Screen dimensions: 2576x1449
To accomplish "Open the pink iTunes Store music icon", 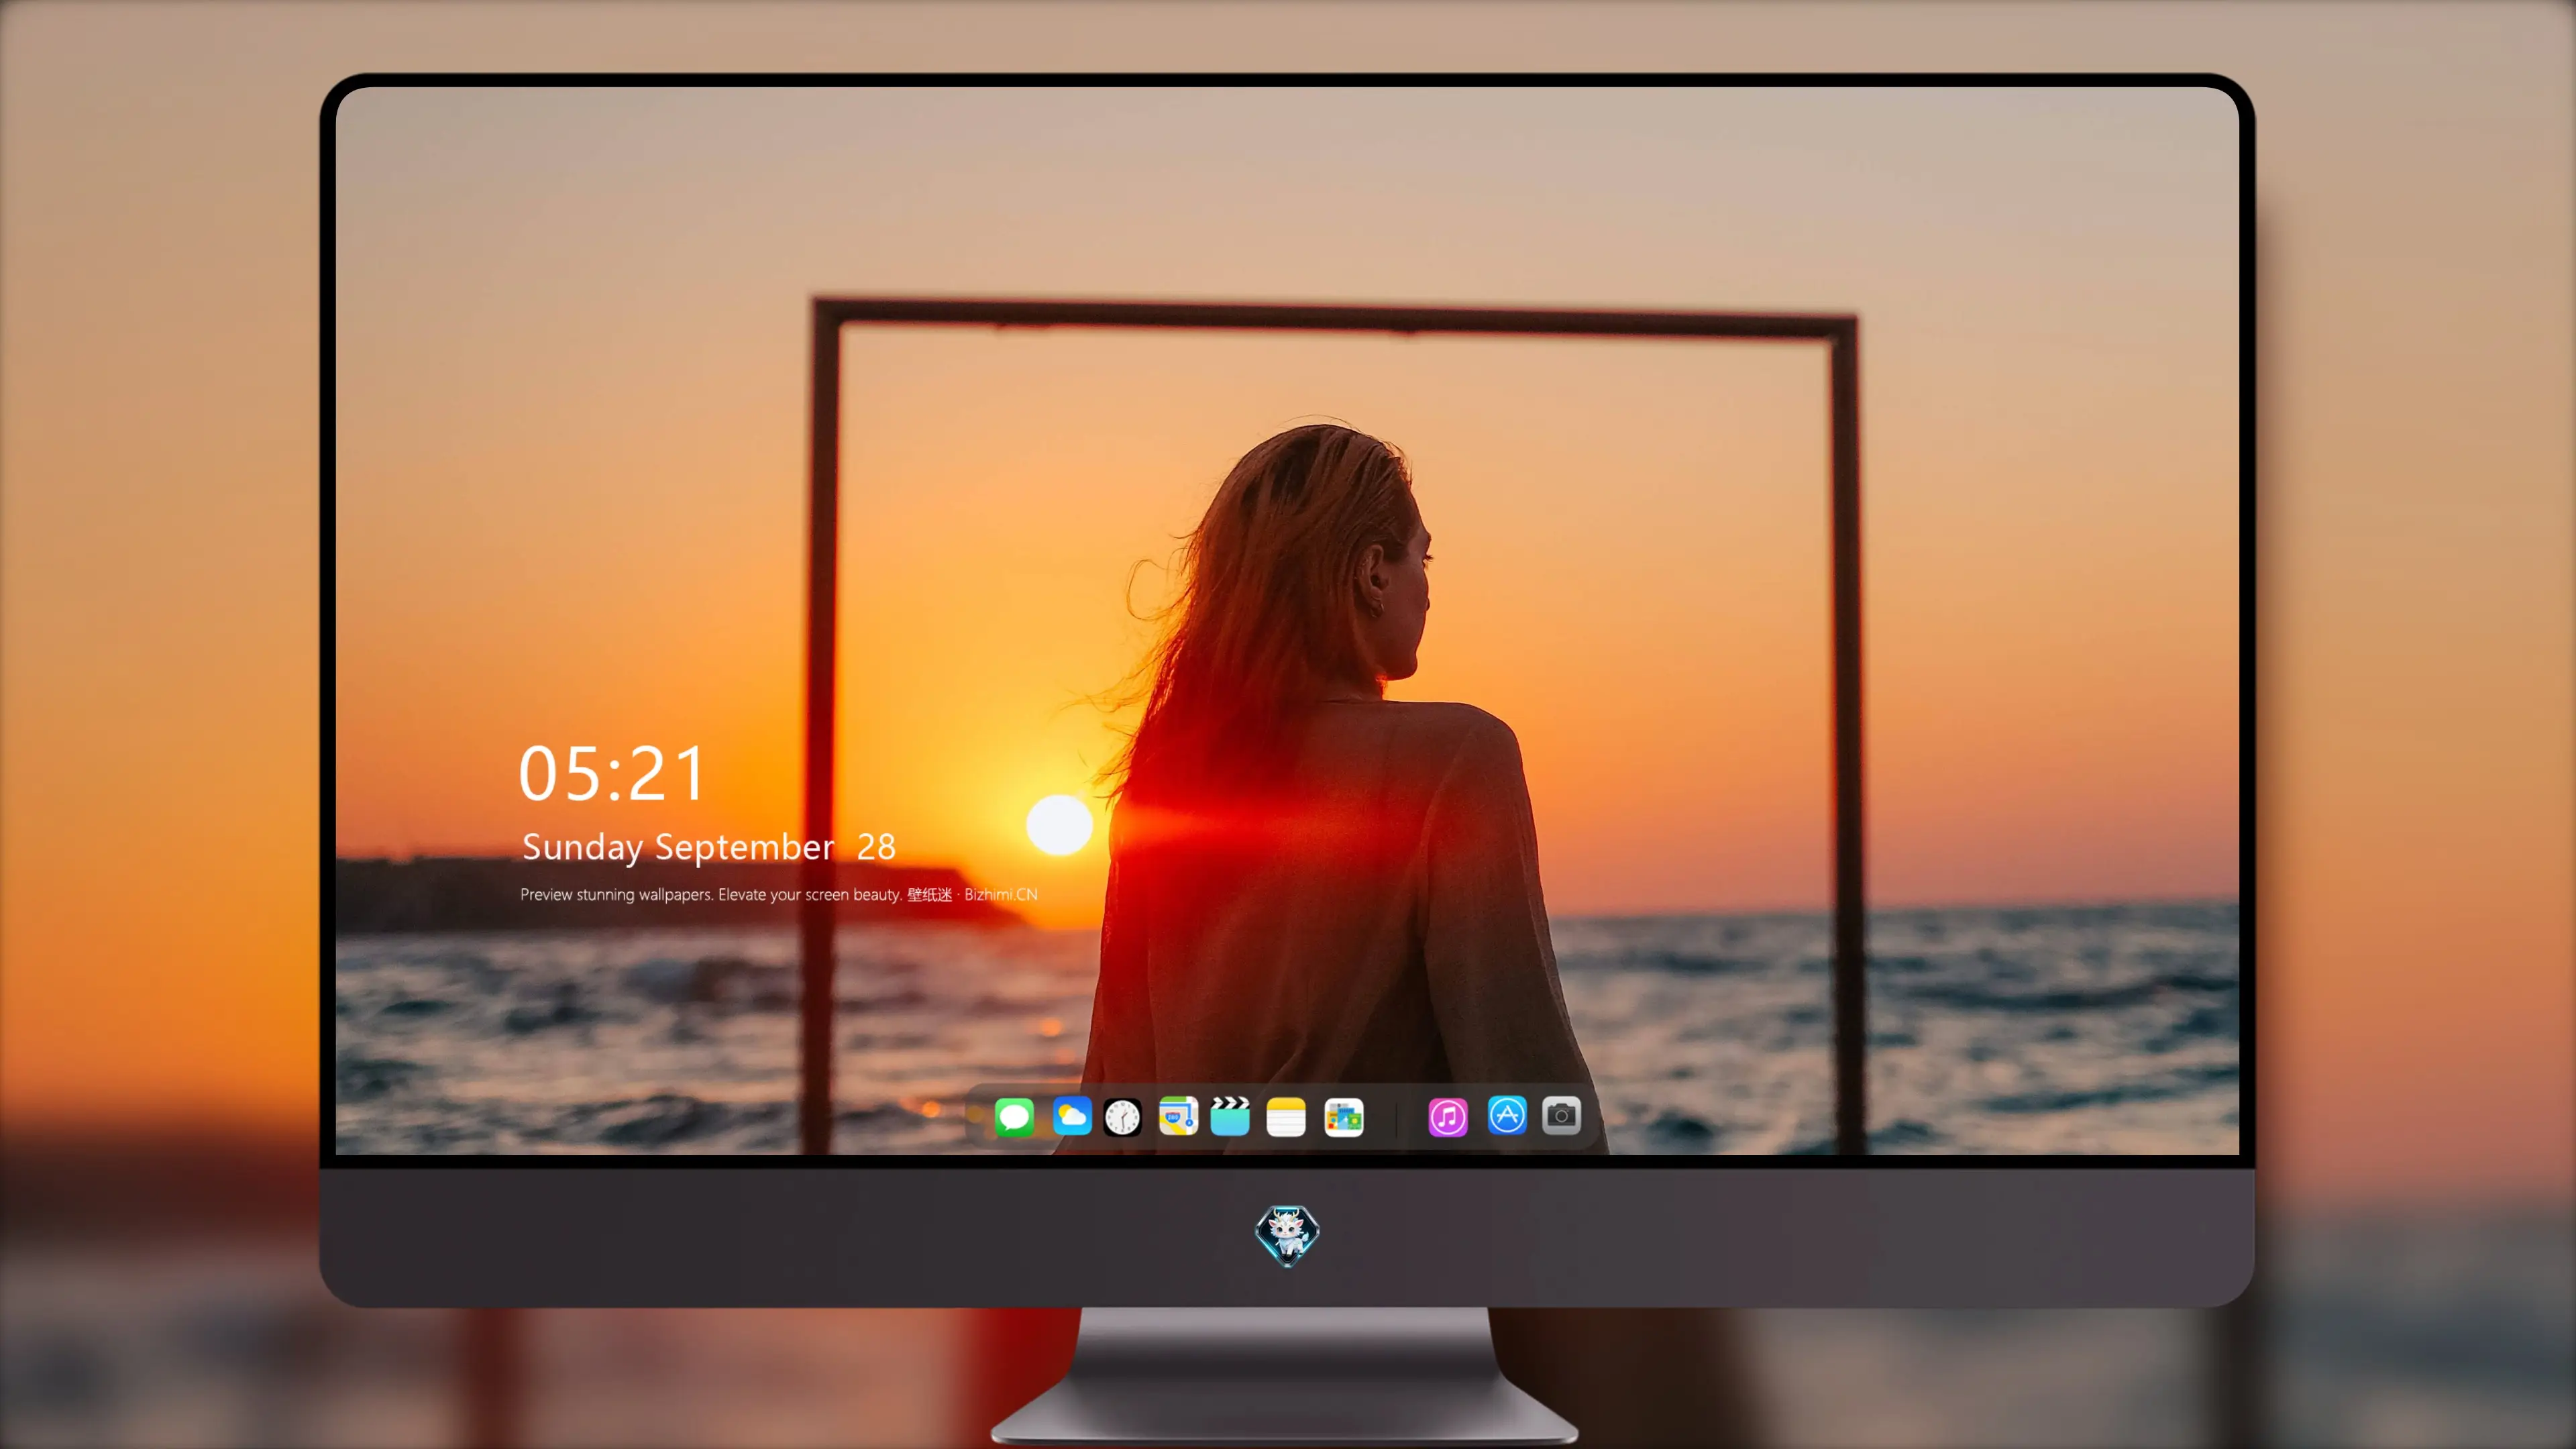I will click(1448, 1117).
